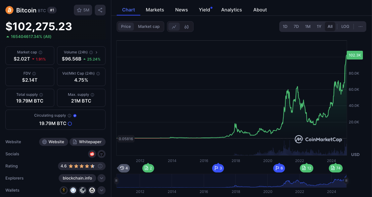
Task: Select the line chart view icon
Action: [174, 27]
